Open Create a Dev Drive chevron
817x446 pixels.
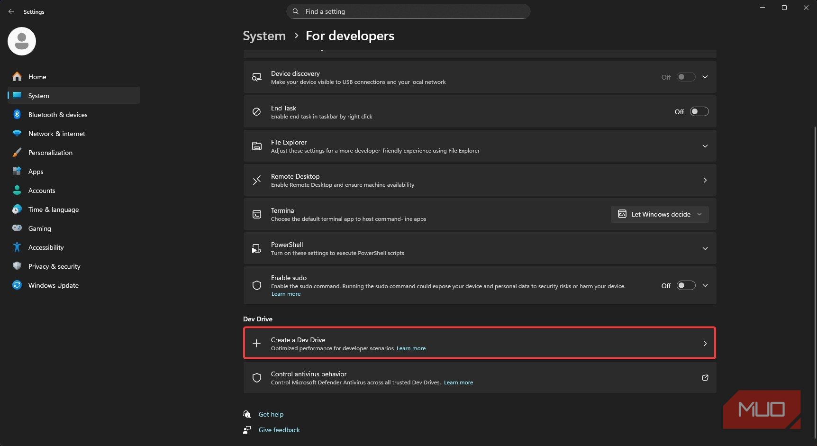(705, 343)
